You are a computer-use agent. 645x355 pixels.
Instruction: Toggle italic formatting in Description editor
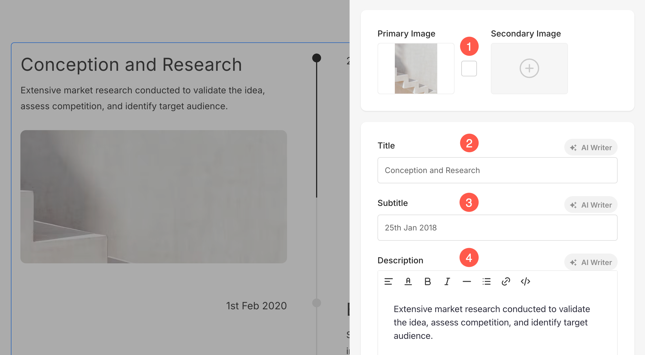[x=447, y=281]
